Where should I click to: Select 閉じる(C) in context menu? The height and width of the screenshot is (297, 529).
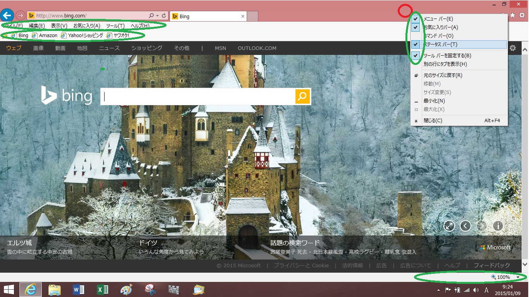pyautogui.click(x=459, y=120)
